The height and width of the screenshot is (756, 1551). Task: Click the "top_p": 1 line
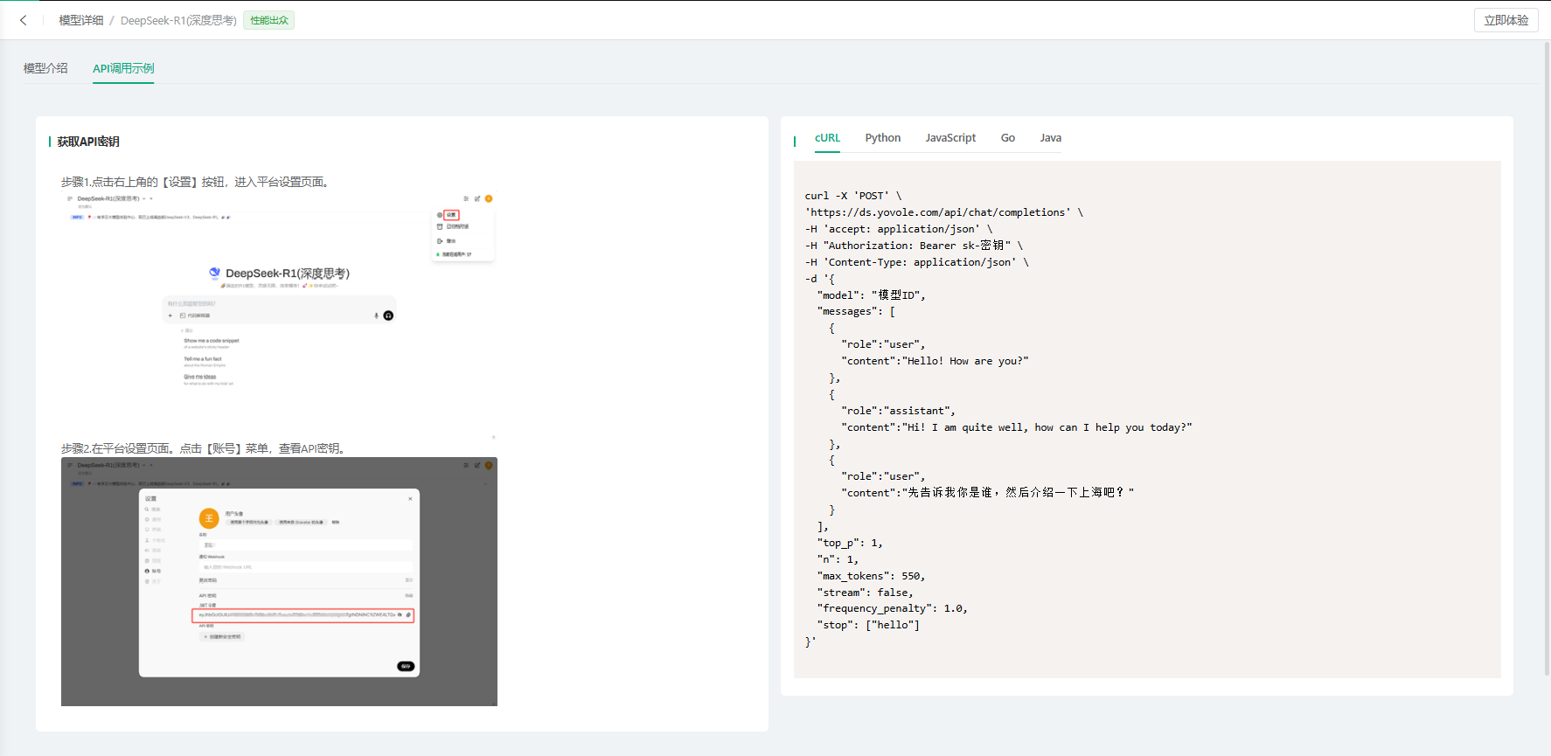click(850, 543)
